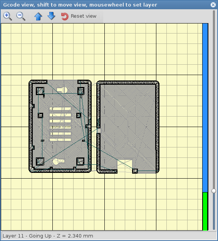Click the rectangular notch in the right part
Viewport: 218px width, 241px height.
(x=125, y=166)
